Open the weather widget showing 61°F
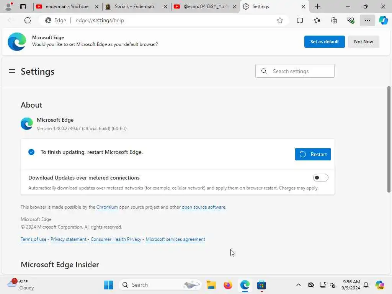The height and width of the screenshot is (294, 392). pos(21,285)
